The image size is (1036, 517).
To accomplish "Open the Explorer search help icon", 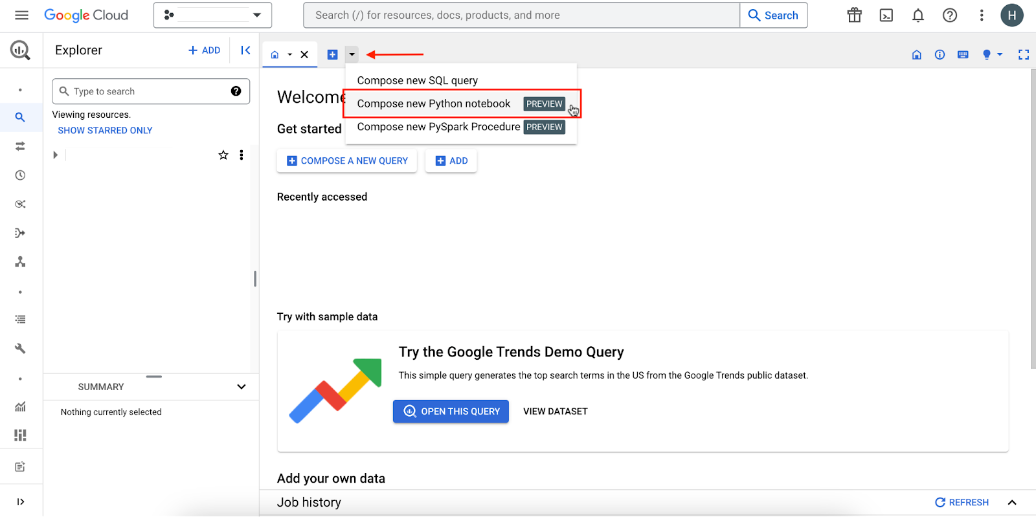I will coord(236,91).
